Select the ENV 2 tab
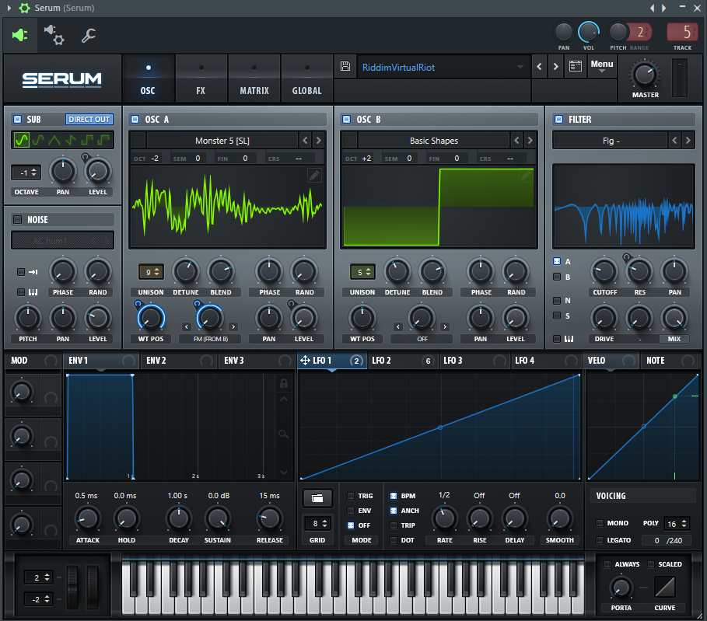This screenshot has height=621, width=707. pyautogui.click(x=179, y=361)
